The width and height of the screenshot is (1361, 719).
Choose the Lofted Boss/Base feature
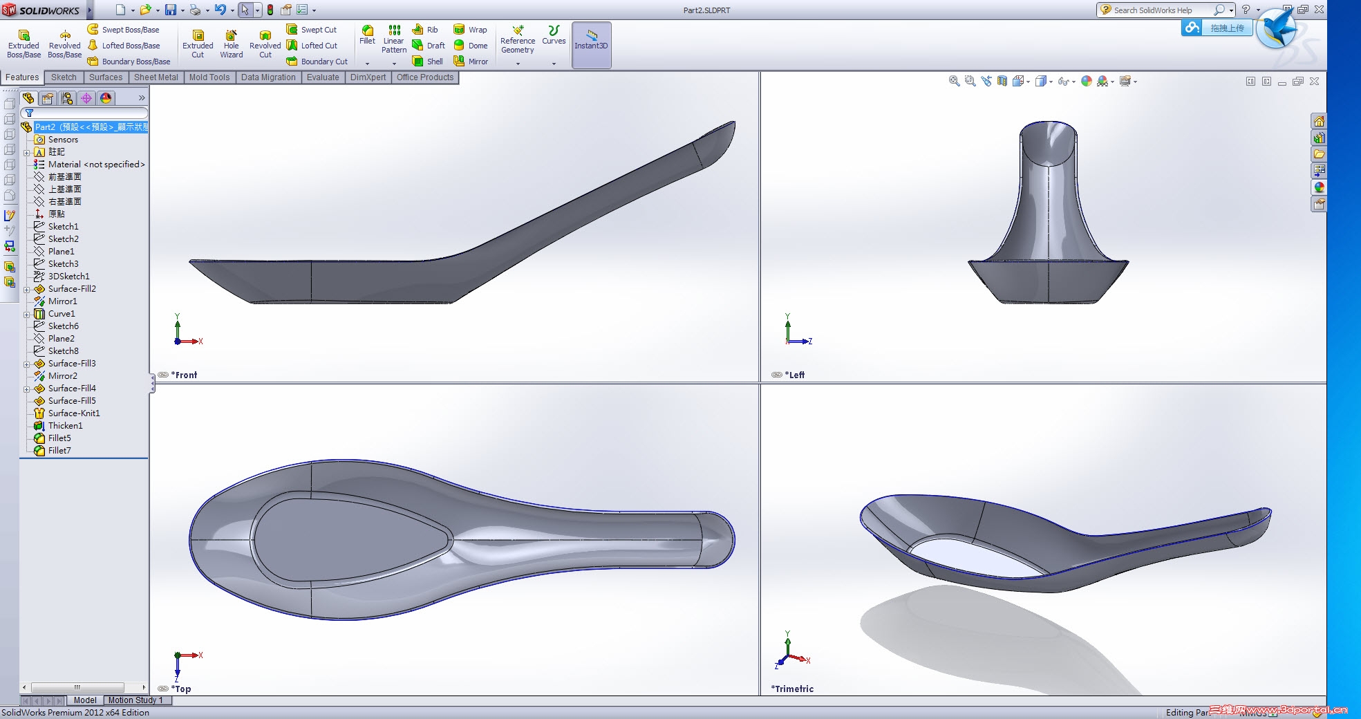(124, 46)
